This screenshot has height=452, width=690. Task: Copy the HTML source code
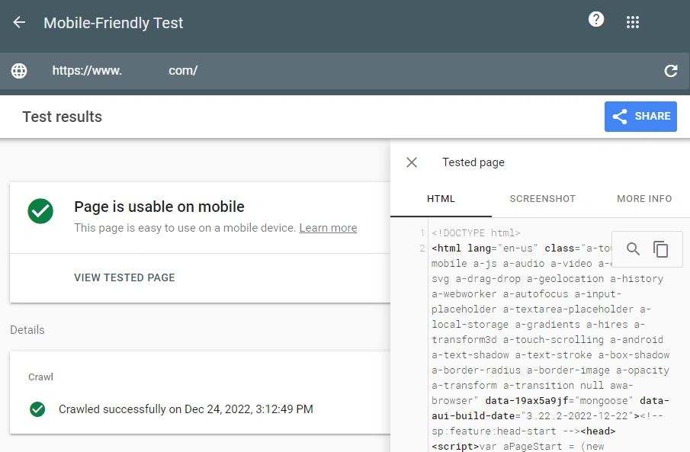coord(660,248)
